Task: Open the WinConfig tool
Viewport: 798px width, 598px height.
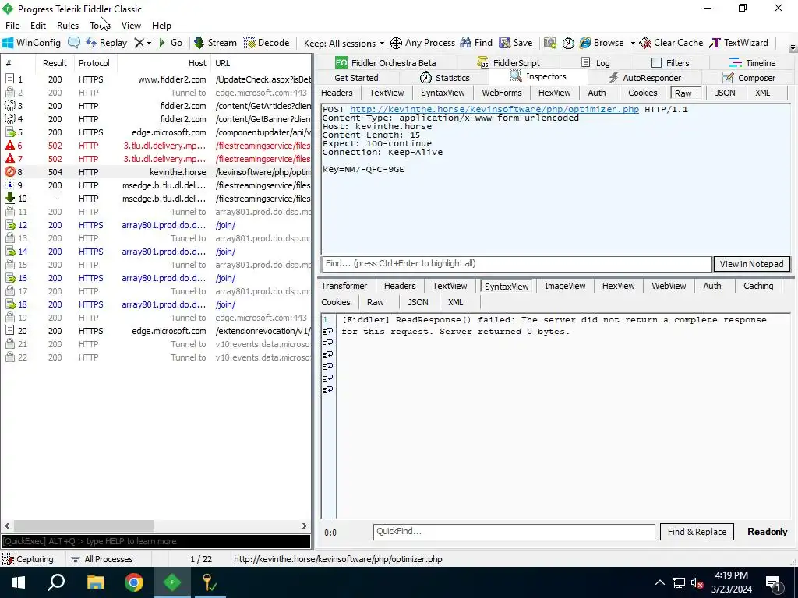Action: (x=31, y=43)
